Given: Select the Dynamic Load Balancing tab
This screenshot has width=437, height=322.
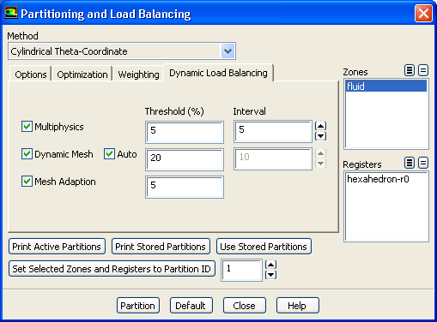Looking at the screenshot, I should pos(218,73).
